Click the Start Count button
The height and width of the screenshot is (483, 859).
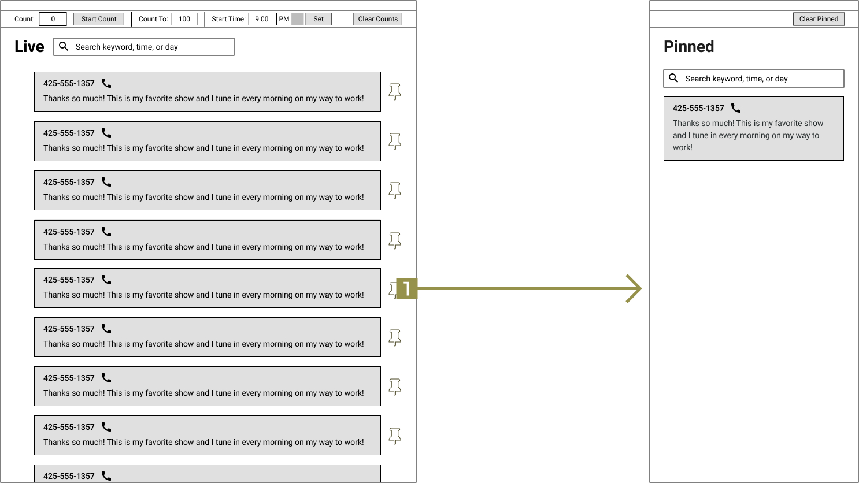pos(99,19)
